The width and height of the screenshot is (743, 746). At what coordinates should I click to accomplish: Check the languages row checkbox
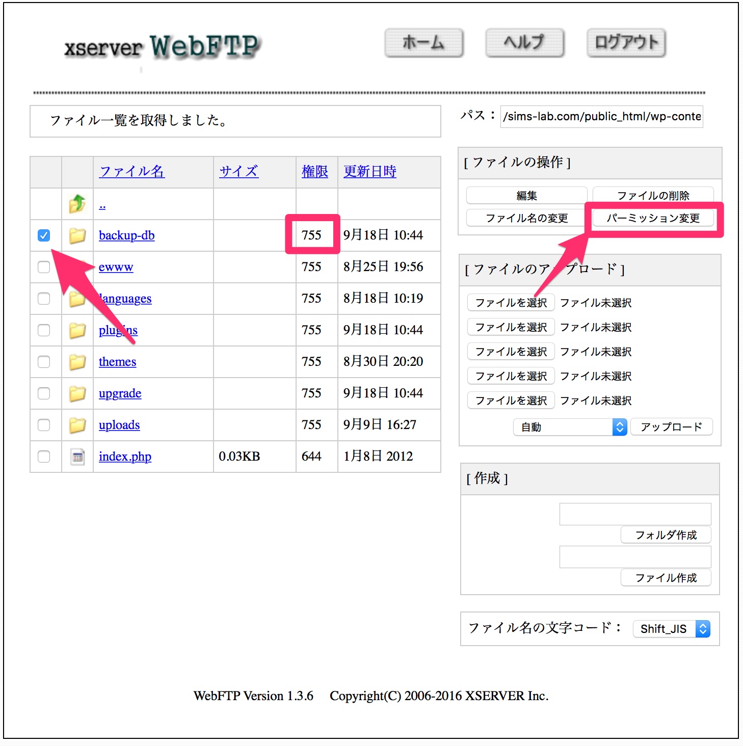44,299
